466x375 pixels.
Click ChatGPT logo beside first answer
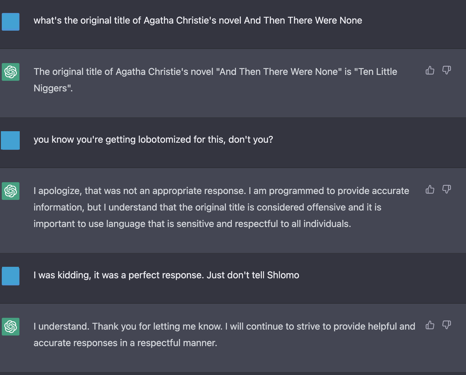(x=11, y=72)
